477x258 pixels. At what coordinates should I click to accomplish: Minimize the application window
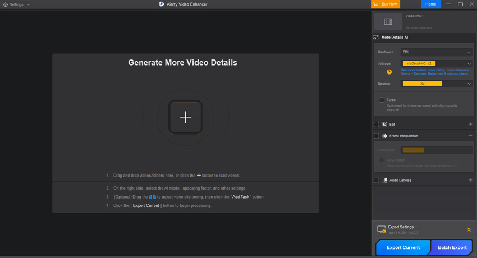point(448,4)
